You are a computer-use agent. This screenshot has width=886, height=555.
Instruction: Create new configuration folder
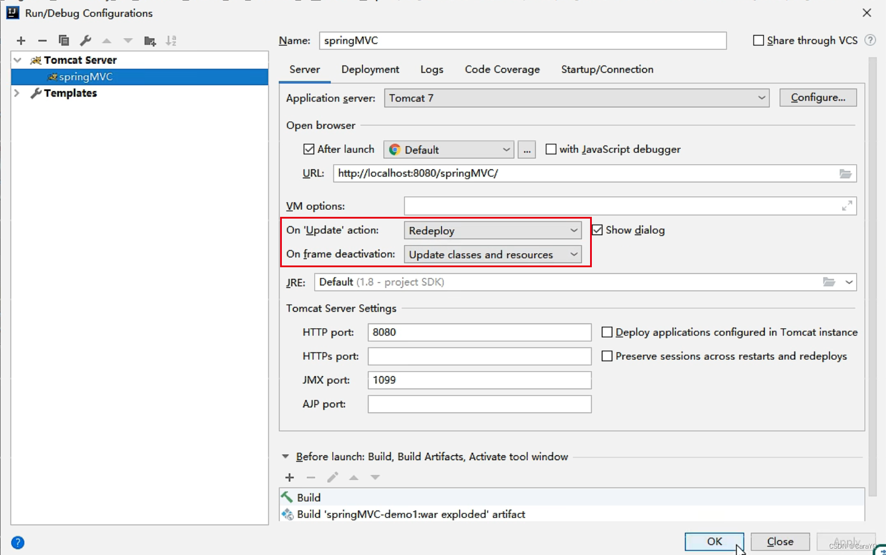150,40
